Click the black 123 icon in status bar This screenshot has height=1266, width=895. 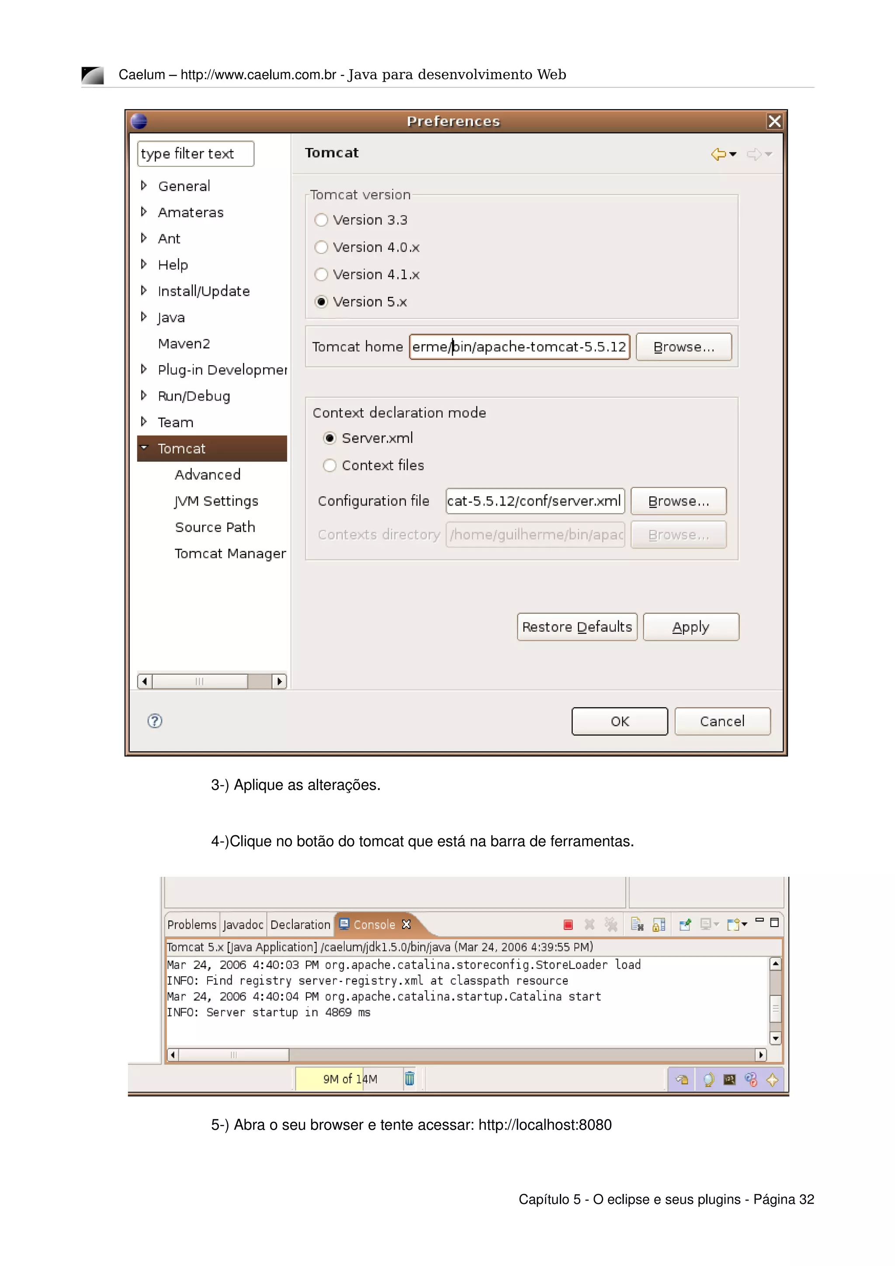tap(729, 1079)
